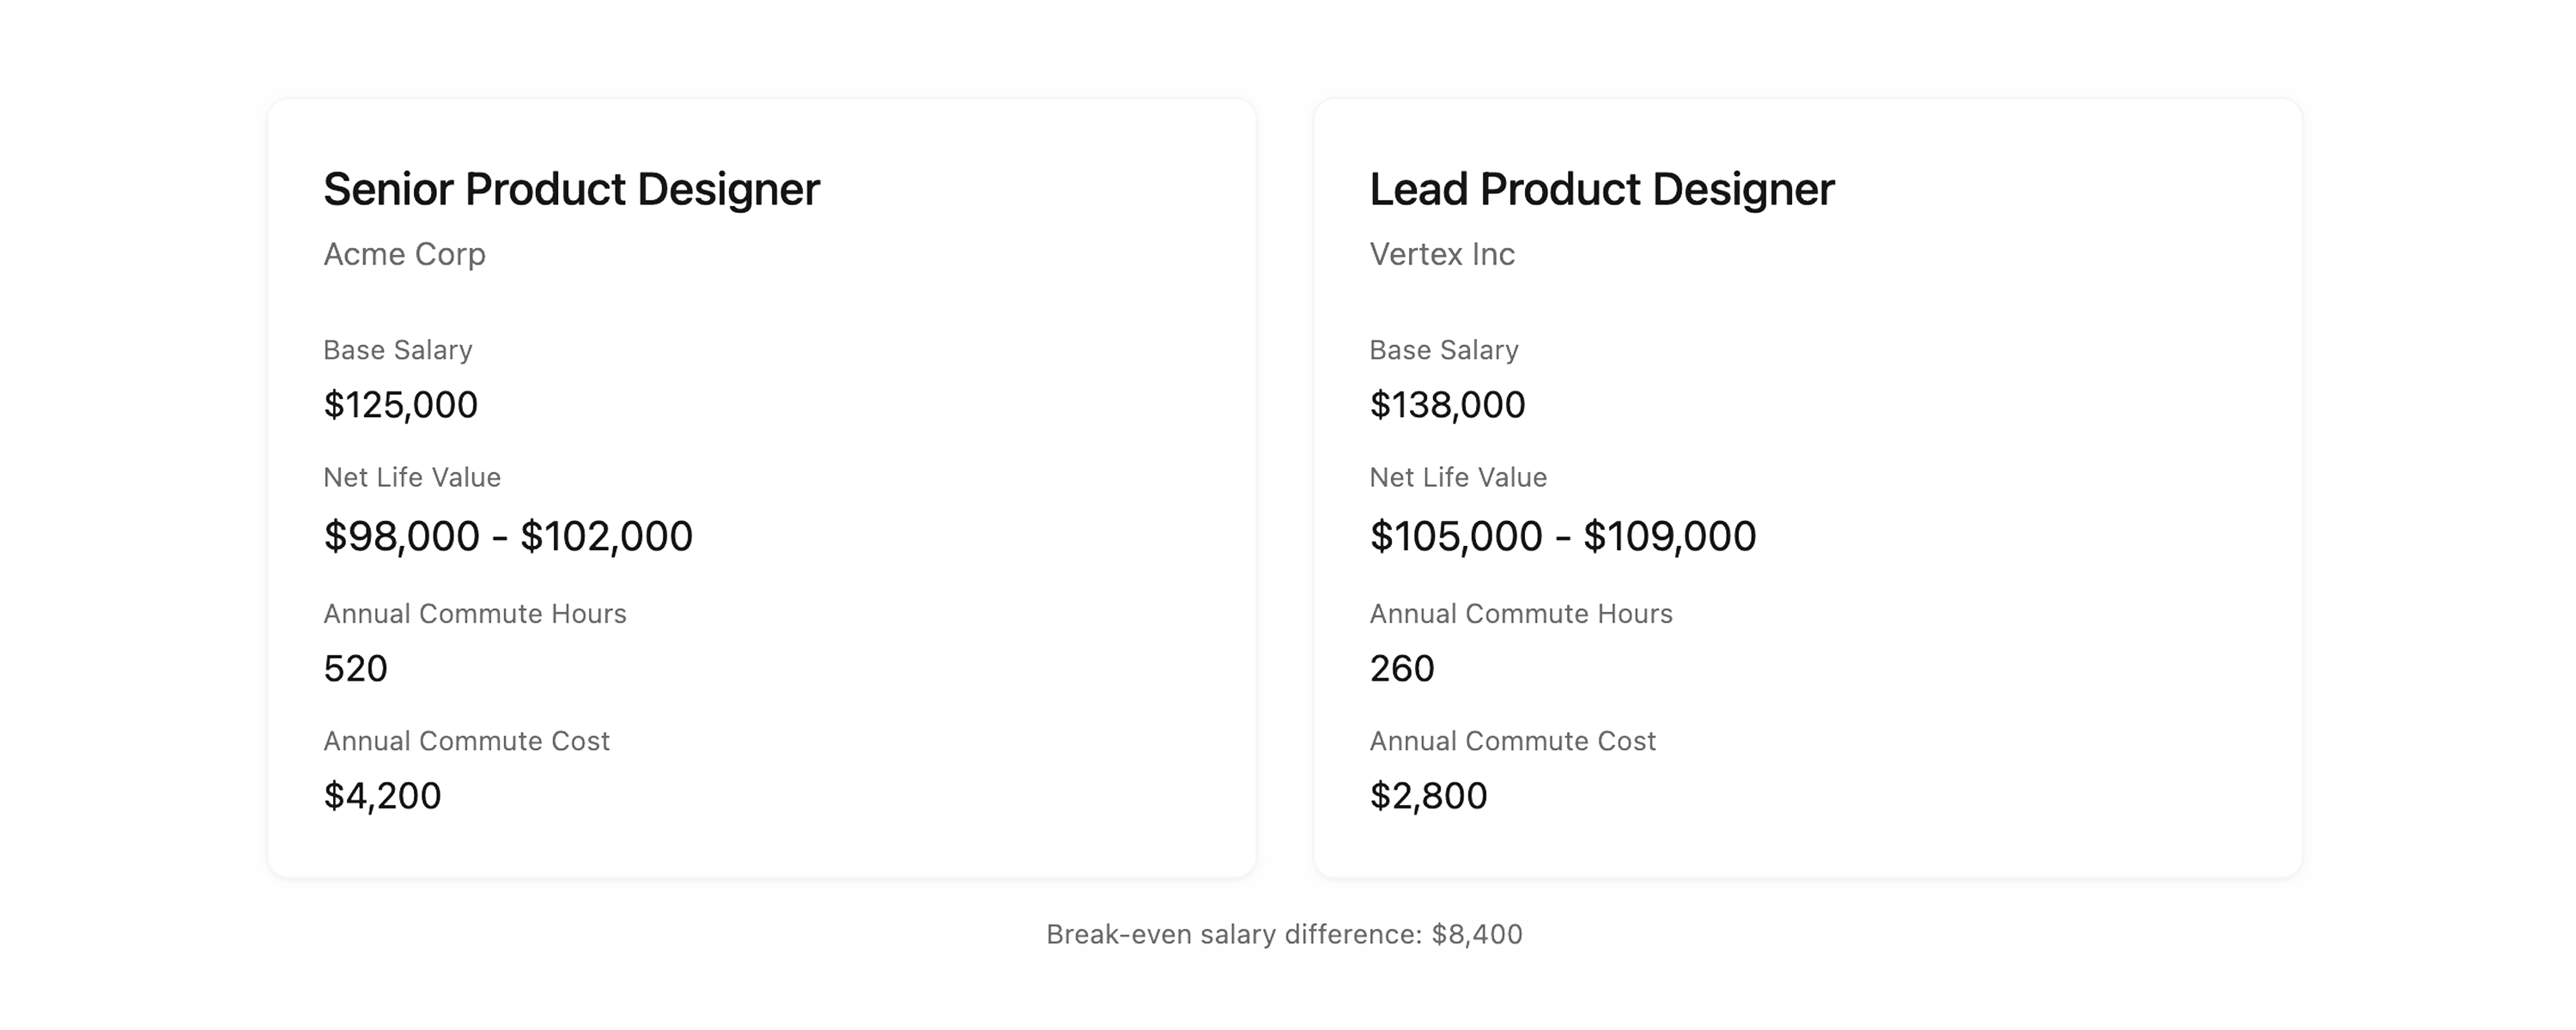Click Acme Corp's Annual Commute Cost label
Image resolution: width=2576 pixels, height=1030 pixels.
point(466,741)
